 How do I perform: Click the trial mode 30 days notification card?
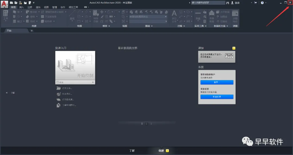click(217, 57)
